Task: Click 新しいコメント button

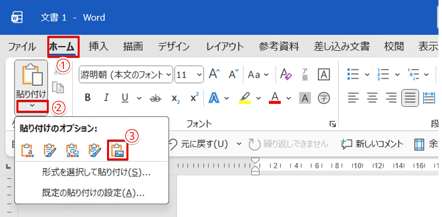Action: (372, 144)
